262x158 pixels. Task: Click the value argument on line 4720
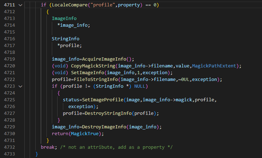tap(182, 66)
